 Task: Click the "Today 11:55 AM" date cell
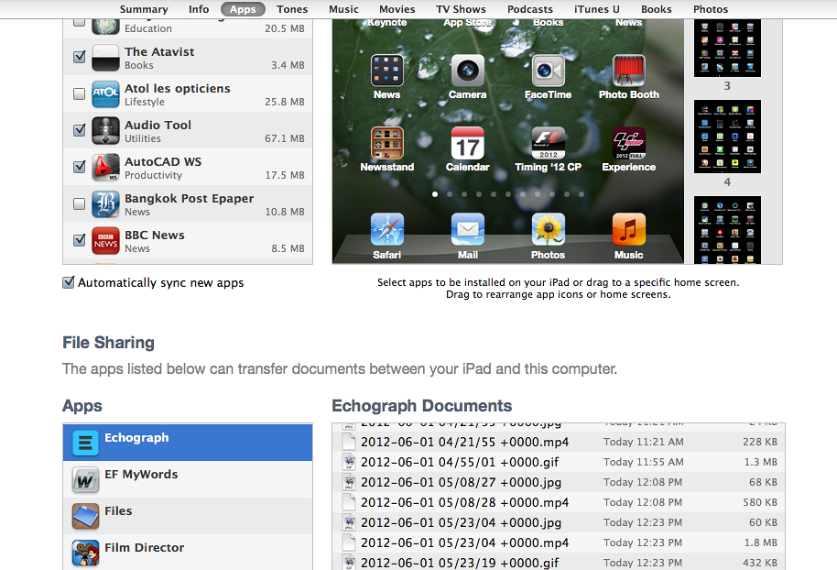pos(643,462)
